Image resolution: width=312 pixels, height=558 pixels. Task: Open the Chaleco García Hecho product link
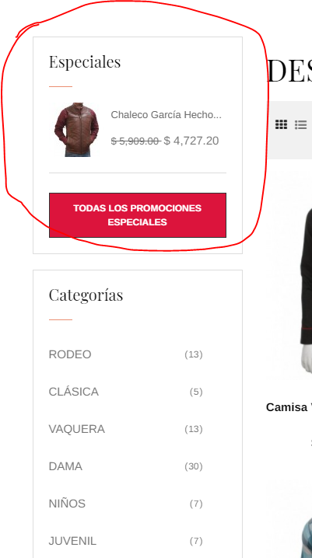coord(166,115)
